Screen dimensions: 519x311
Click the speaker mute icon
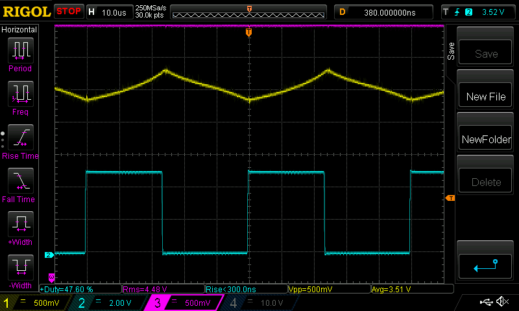point(501,302)
